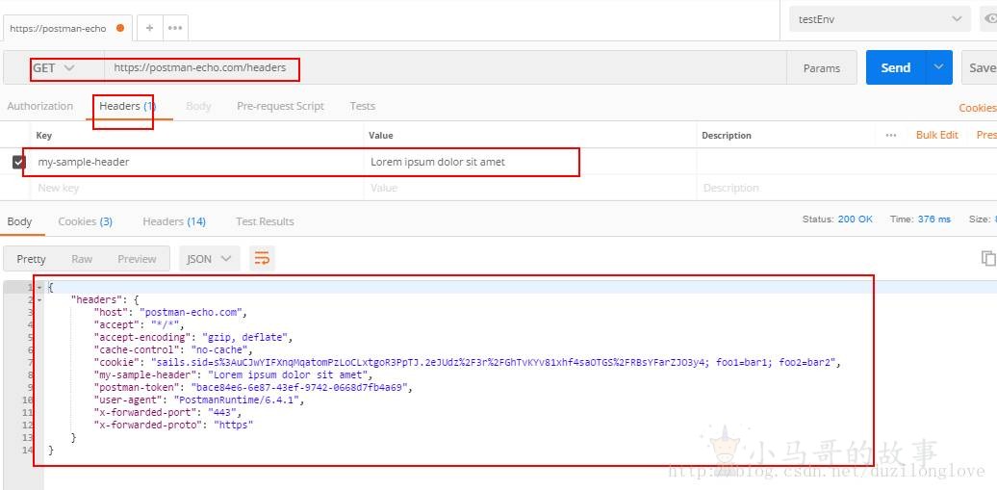Viewport: 997px width, 490px height.
Task: Edit the my-sample-header key cell
Action: tap(198, 162)
